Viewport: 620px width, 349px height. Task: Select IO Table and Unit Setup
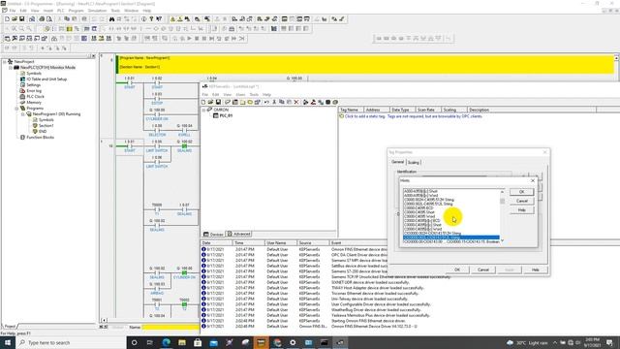coord(46,79)
